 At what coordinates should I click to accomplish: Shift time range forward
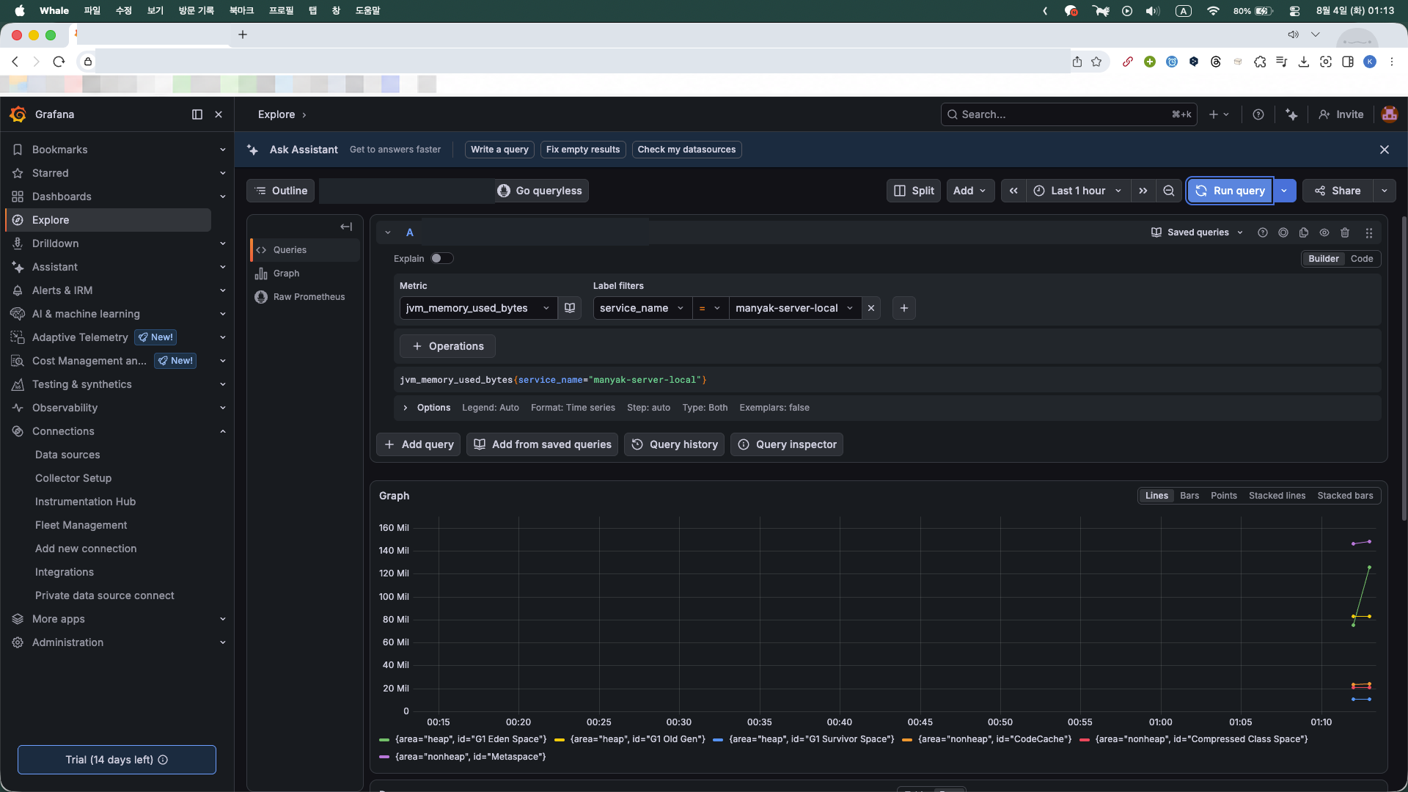(1143, 191)
